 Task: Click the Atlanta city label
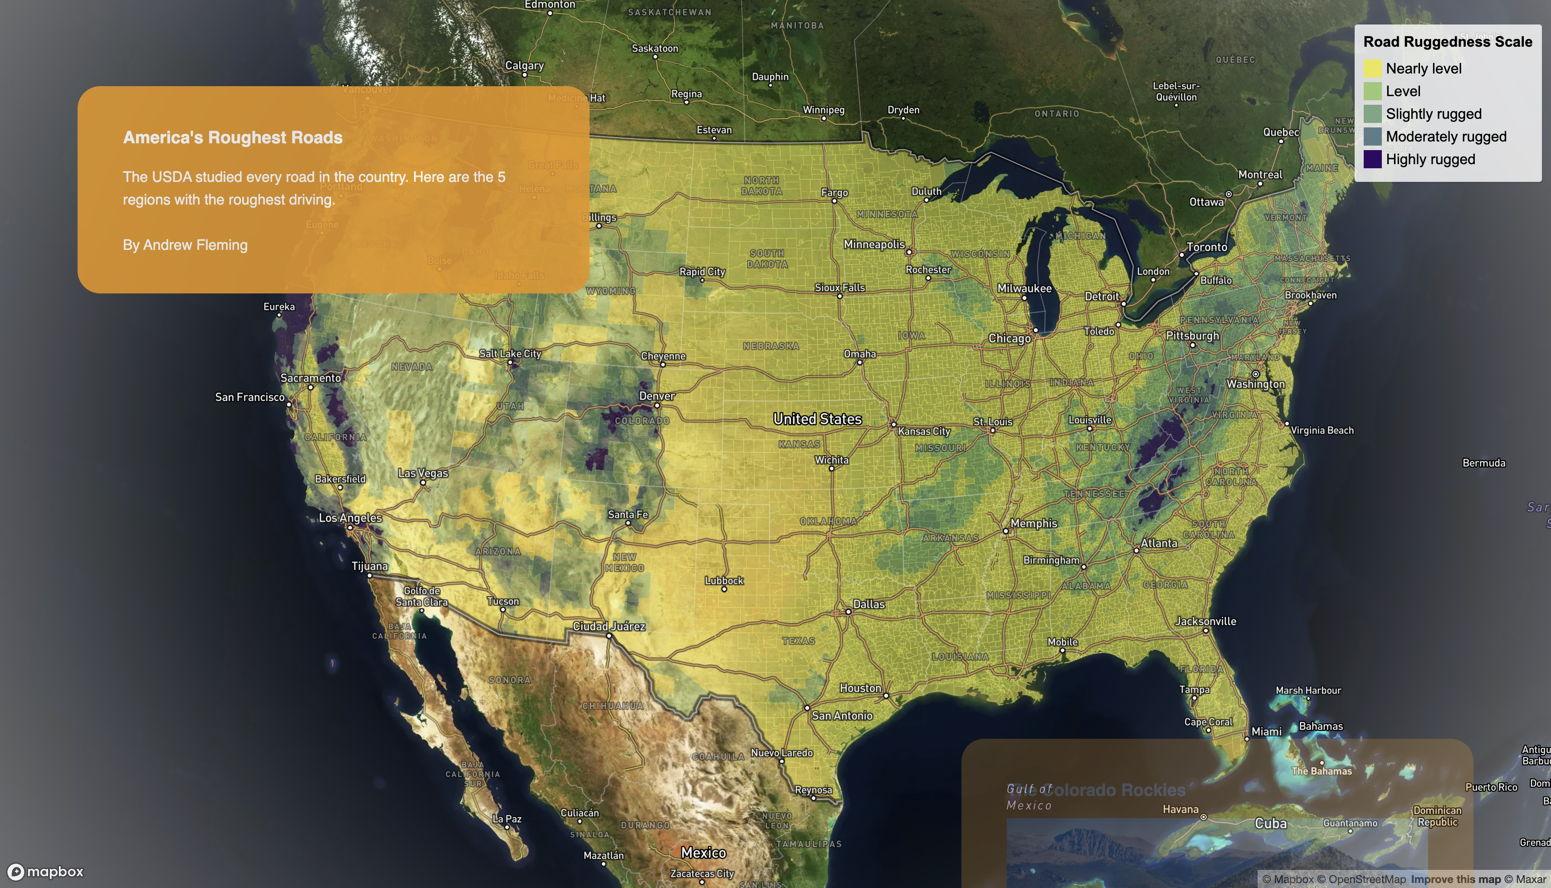click(1159, 543)
